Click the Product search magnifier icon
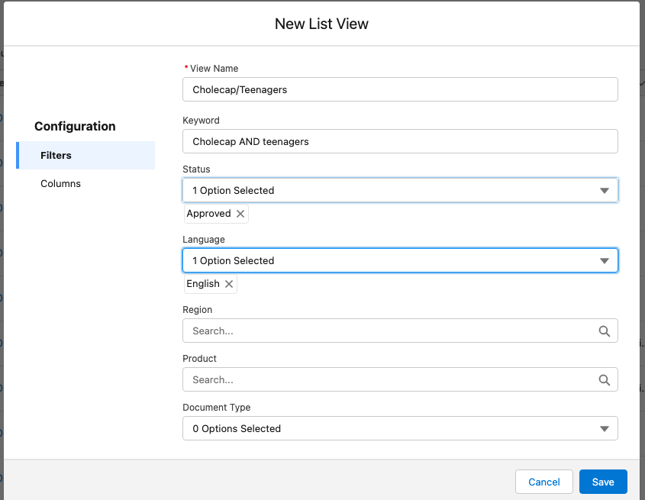The image size is (645, 500). [604, 380]
